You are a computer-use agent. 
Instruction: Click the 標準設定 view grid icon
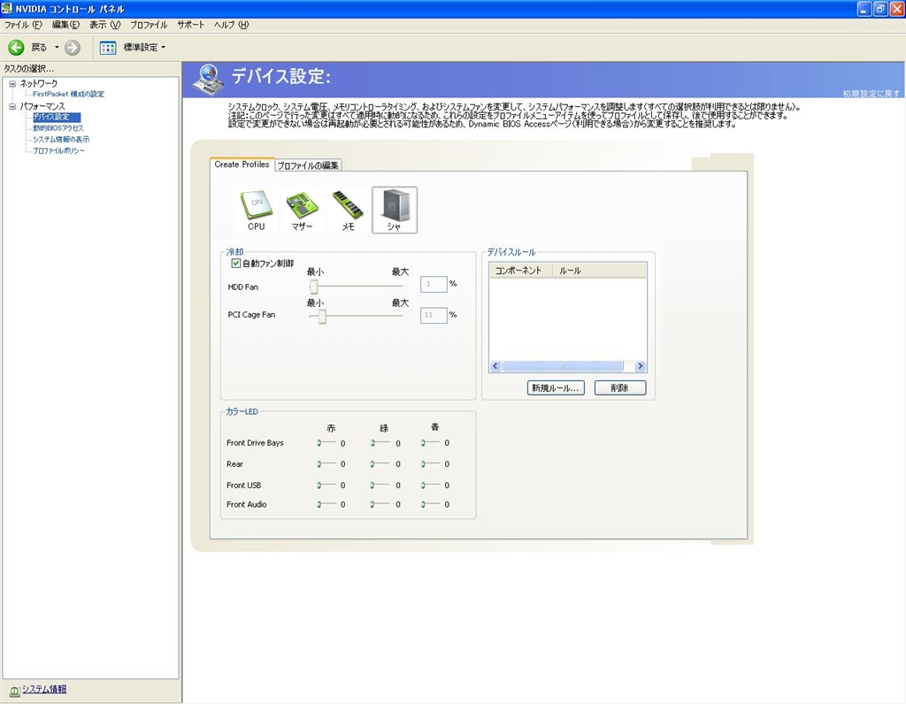click(x=107, y=48)
